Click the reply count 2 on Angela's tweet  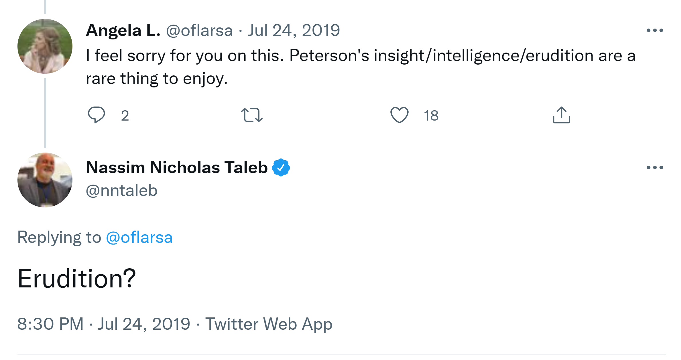(125, 116)
